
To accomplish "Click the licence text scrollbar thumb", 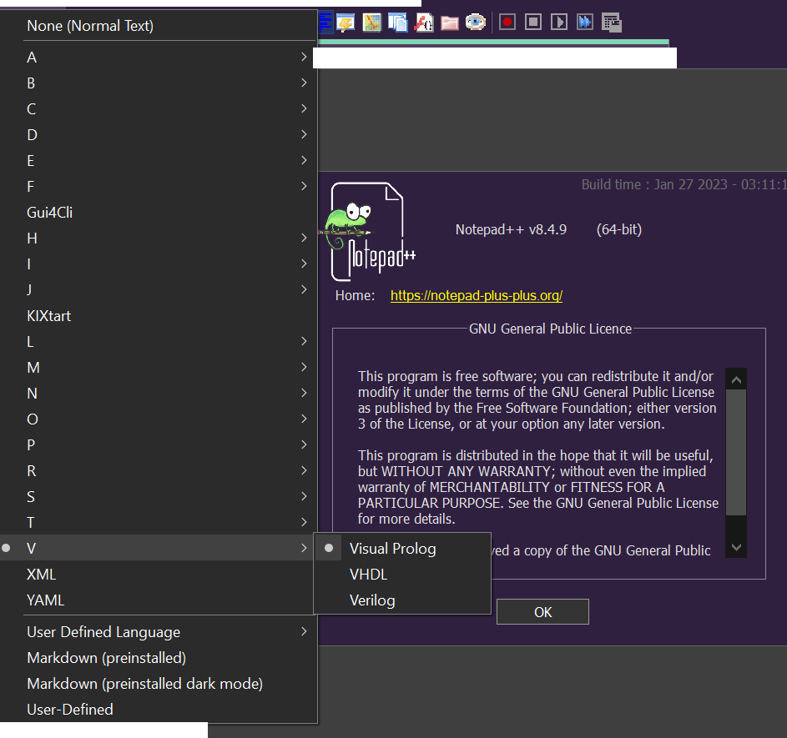I will (736, 452).
